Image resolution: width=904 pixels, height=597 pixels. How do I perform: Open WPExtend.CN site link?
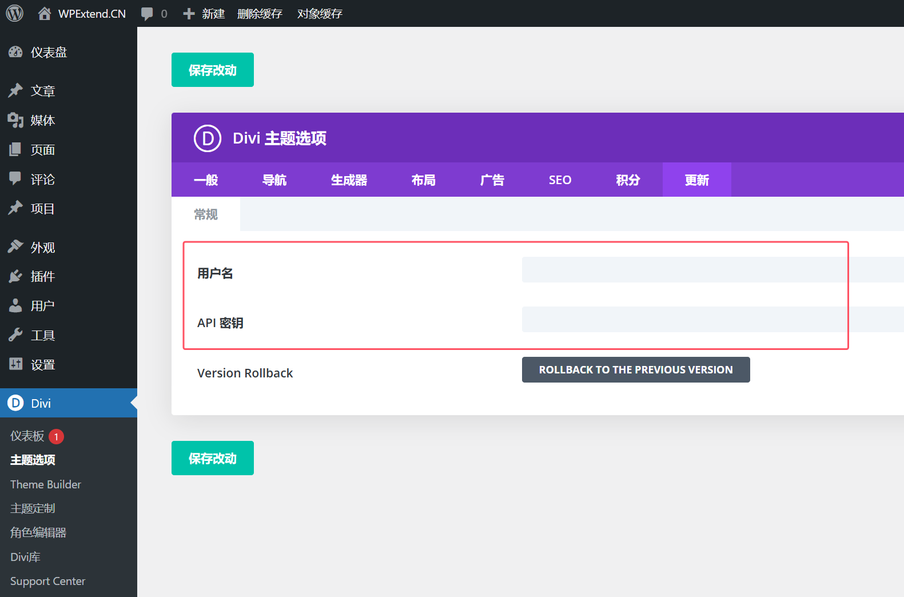92,14
